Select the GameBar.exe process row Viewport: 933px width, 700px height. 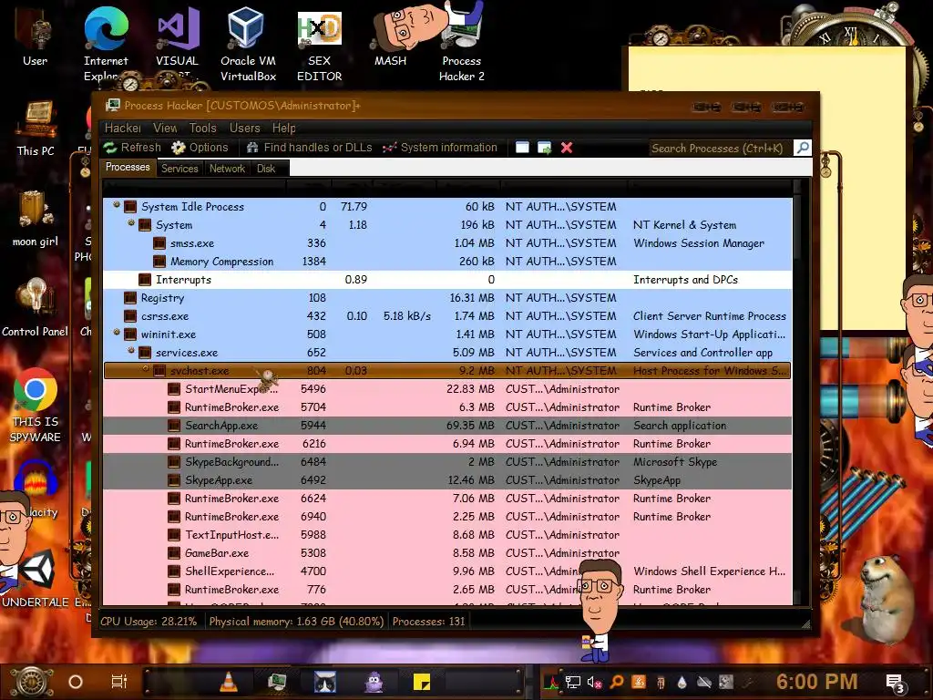tap(447, 553)
